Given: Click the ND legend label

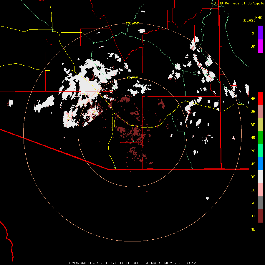Looking at the screenshot, I should pos(253,229).
